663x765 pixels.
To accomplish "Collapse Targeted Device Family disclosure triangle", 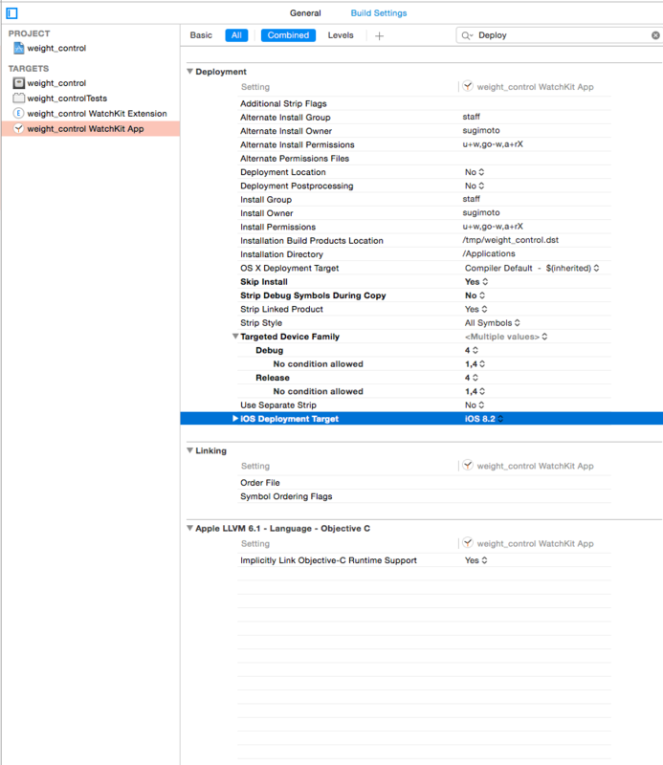I will 235,337.
